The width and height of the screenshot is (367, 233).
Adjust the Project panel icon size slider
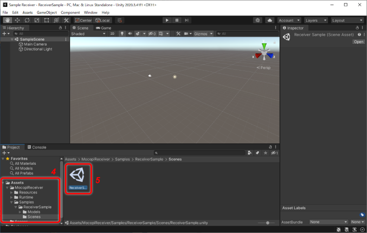269,223
